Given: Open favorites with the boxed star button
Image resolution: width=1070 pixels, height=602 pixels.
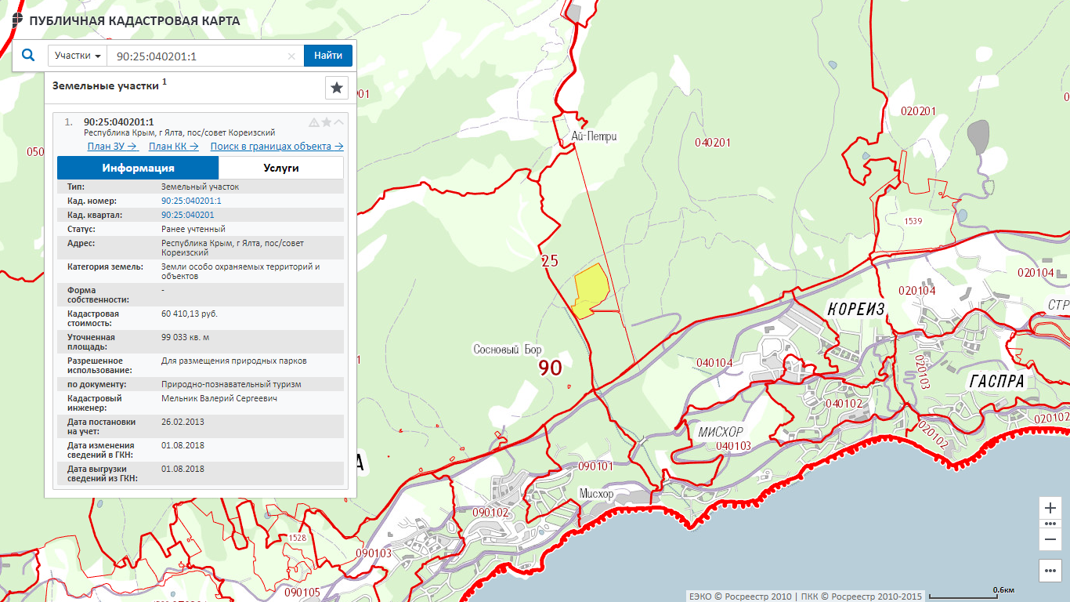Looking at the screenshot, I should click(x=337, y=88).
